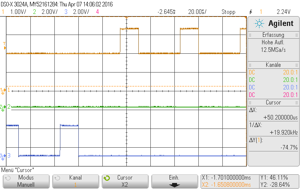Click the time delay value -2.645
The image size is (300, 189).
coord(166,12)
